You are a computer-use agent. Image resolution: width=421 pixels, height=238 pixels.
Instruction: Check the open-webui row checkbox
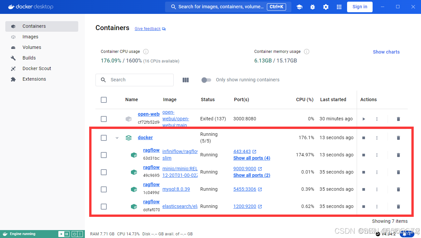point(104,119)
